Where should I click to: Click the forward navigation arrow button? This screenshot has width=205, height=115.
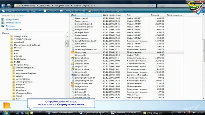(9, 6)
